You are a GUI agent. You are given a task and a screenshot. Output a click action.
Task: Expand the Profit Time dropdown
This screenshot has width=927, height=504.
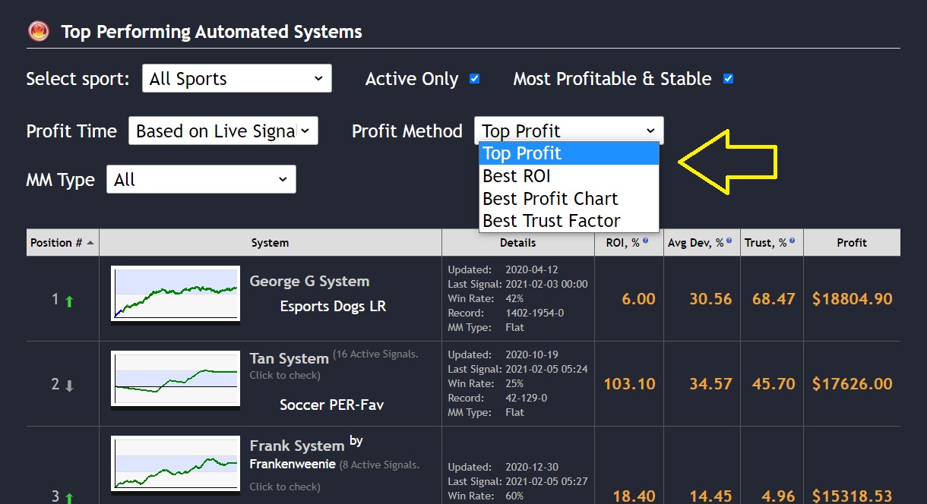coord(223,131)
